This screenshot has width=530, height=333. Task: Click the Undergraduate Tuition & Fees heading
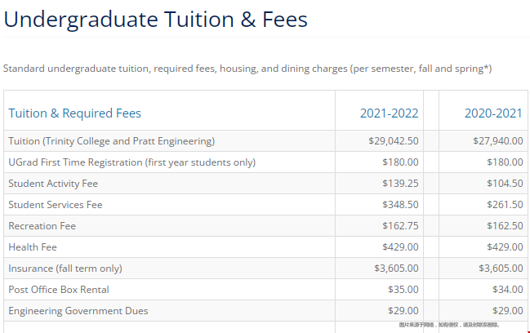tap(155, 20)
